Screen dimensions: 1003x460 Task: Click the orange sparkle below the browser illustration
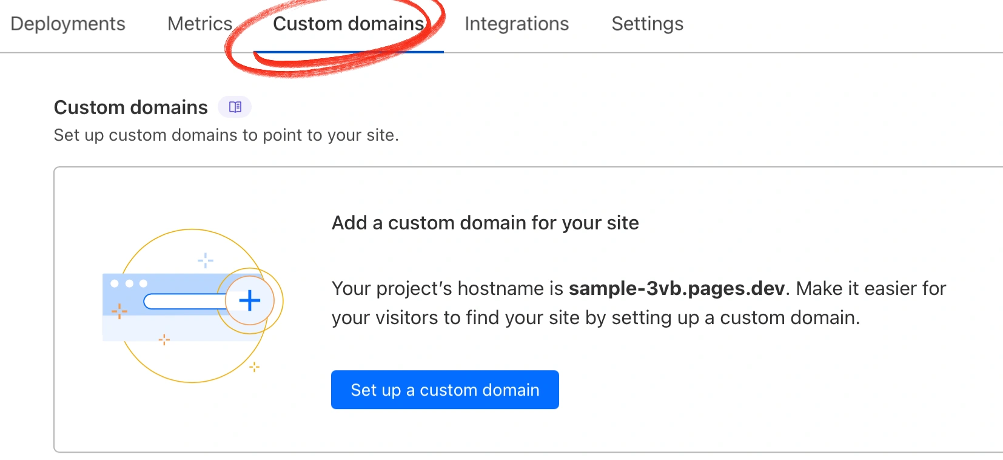[164, 340]
